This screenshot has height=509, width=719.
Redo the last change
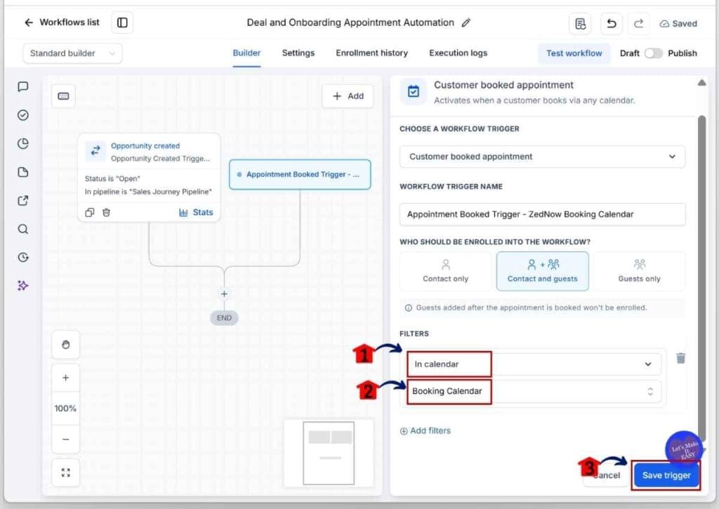pyautogui.click(x=638, y=23)
